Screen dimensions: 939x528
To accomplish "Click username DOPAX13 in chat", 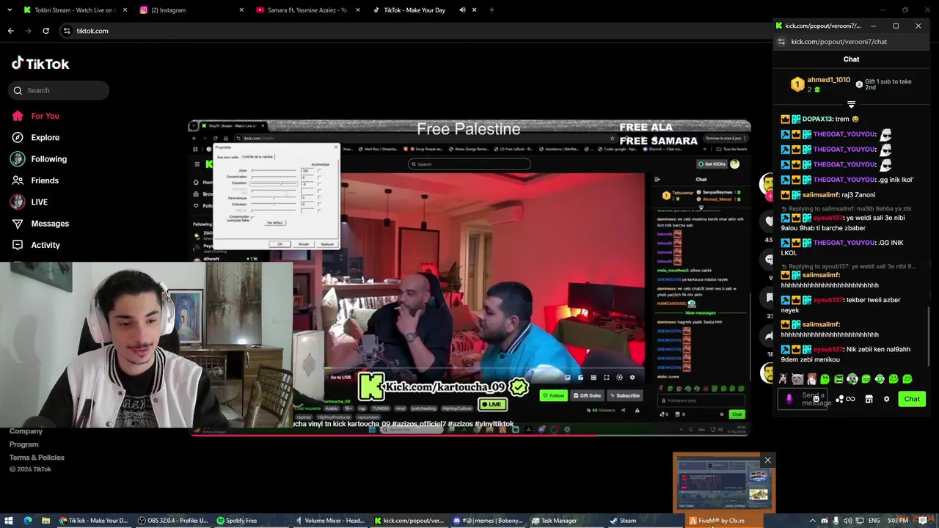I will (x=817, y=119).
